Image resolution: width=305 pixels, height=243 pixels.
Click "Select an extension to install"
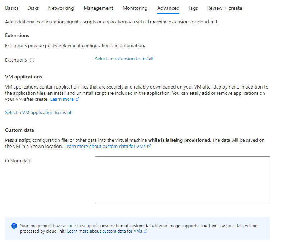pyautogui.click(x=124, y=59)
